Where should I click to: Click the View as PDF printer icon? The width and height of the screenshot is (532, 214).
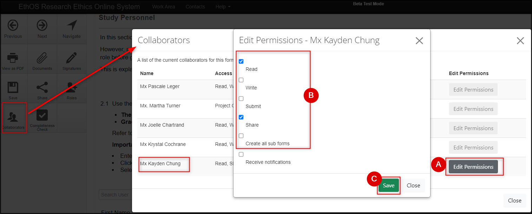13,58
